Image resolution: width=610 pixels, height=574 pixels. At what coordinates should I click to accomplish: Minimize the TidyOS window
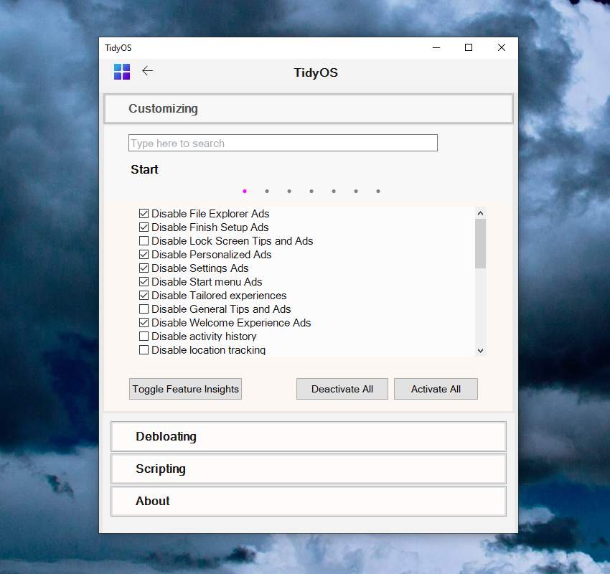coord(436,47)
